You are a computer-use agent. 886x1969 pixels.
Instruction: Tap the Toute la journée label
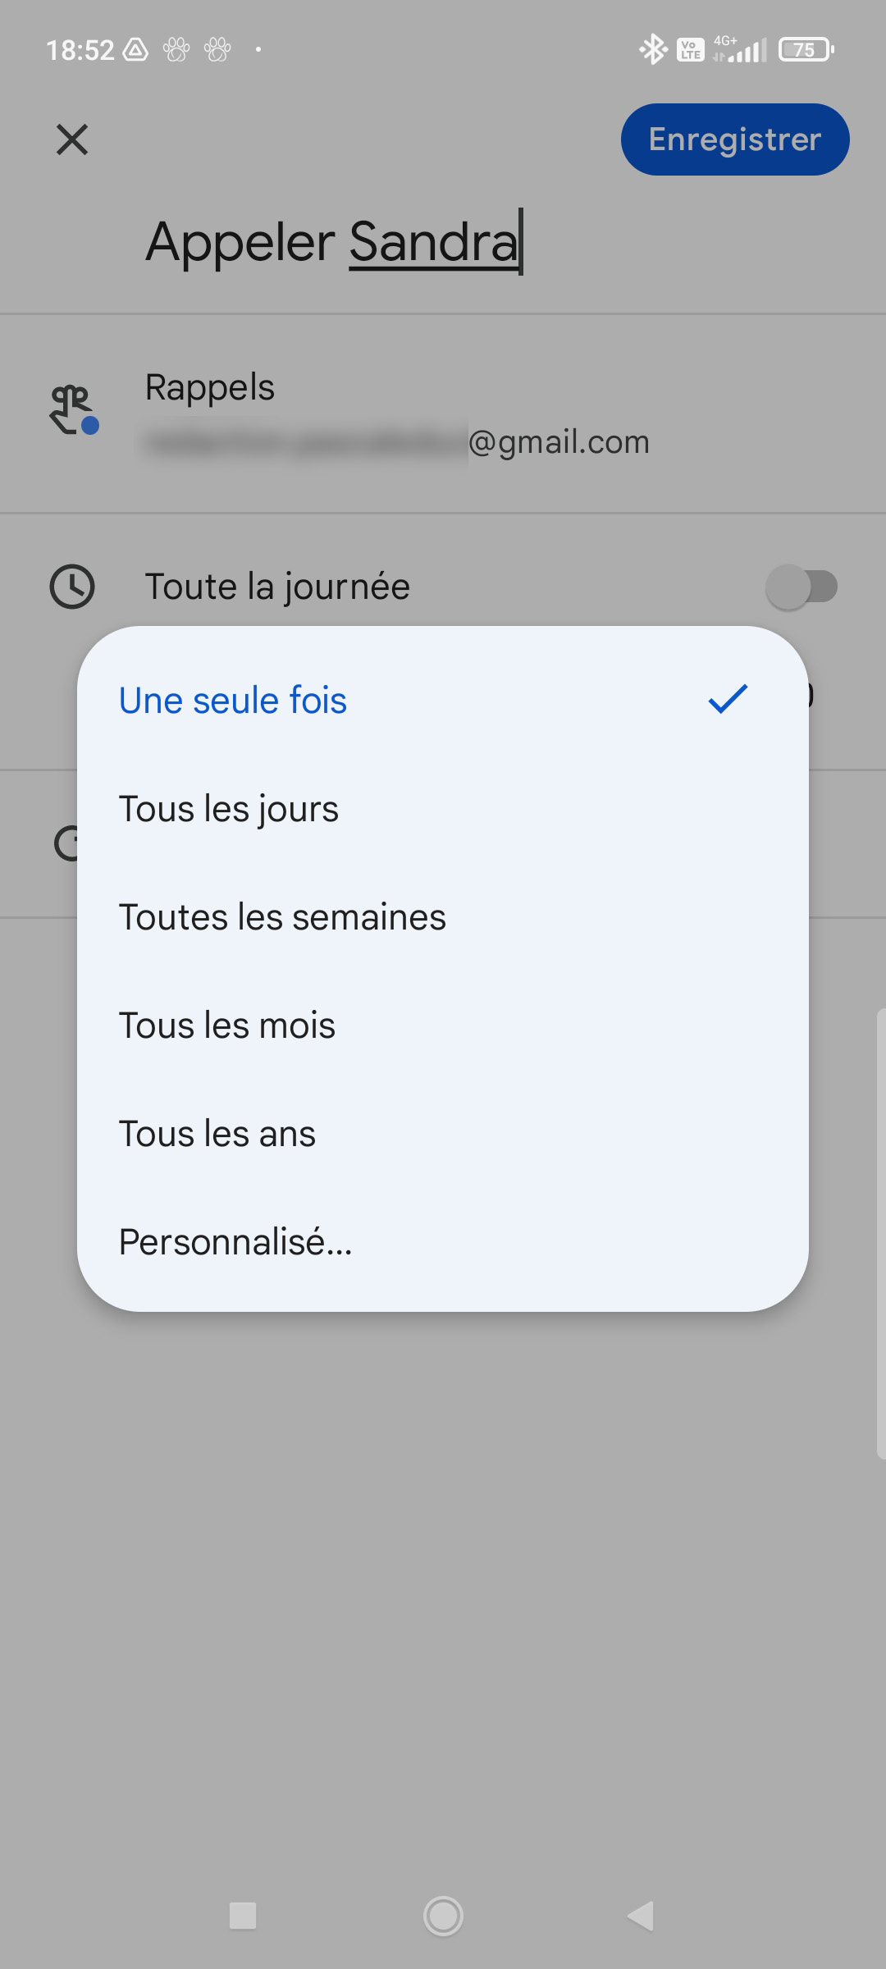tap(277, 587)
